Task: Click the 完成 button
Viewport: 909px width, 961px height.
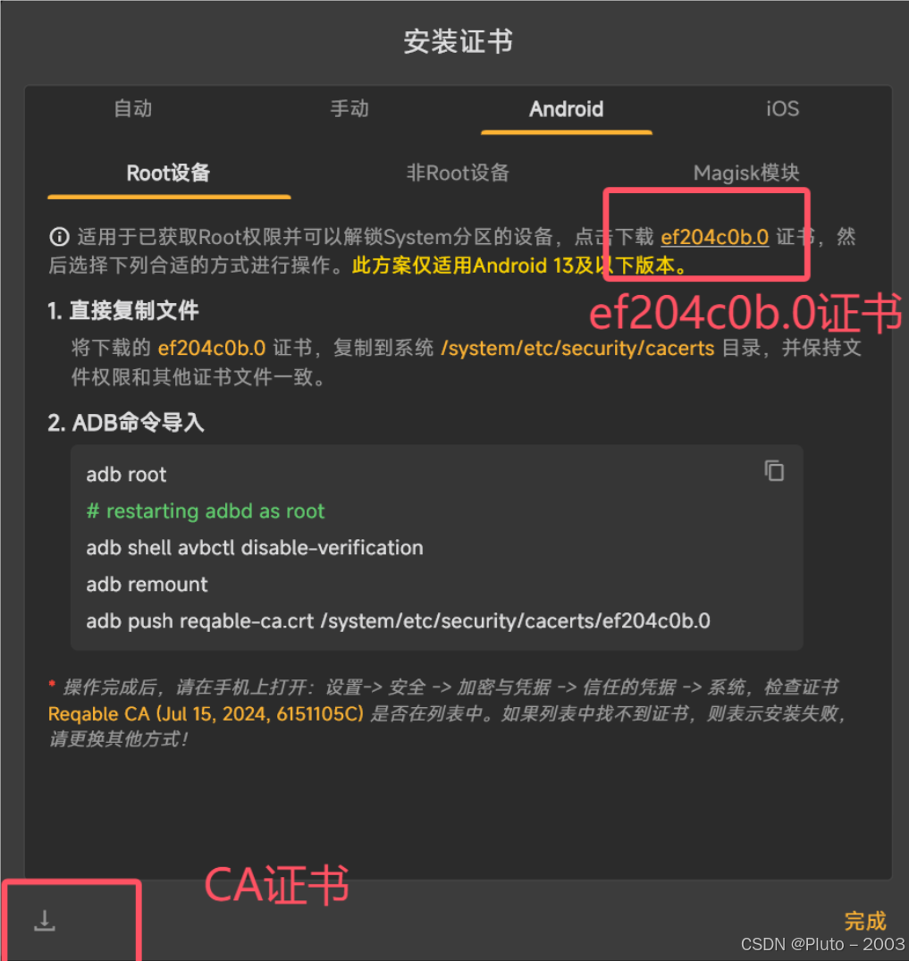Action: point(865,921)
